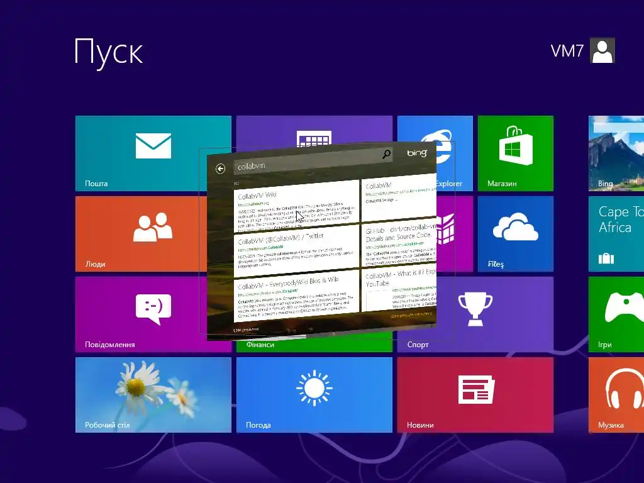
Task: Click the search magnifier icon in Bing
Action: pyautogui.click(x=387, y=155)
